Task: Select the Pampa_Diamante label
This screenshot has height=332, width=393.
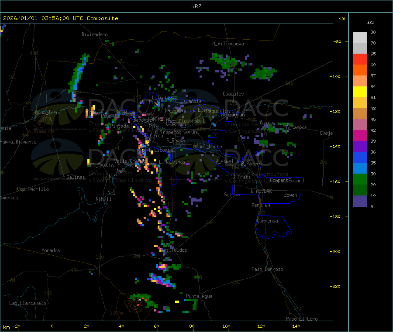Action: (18, 142)
